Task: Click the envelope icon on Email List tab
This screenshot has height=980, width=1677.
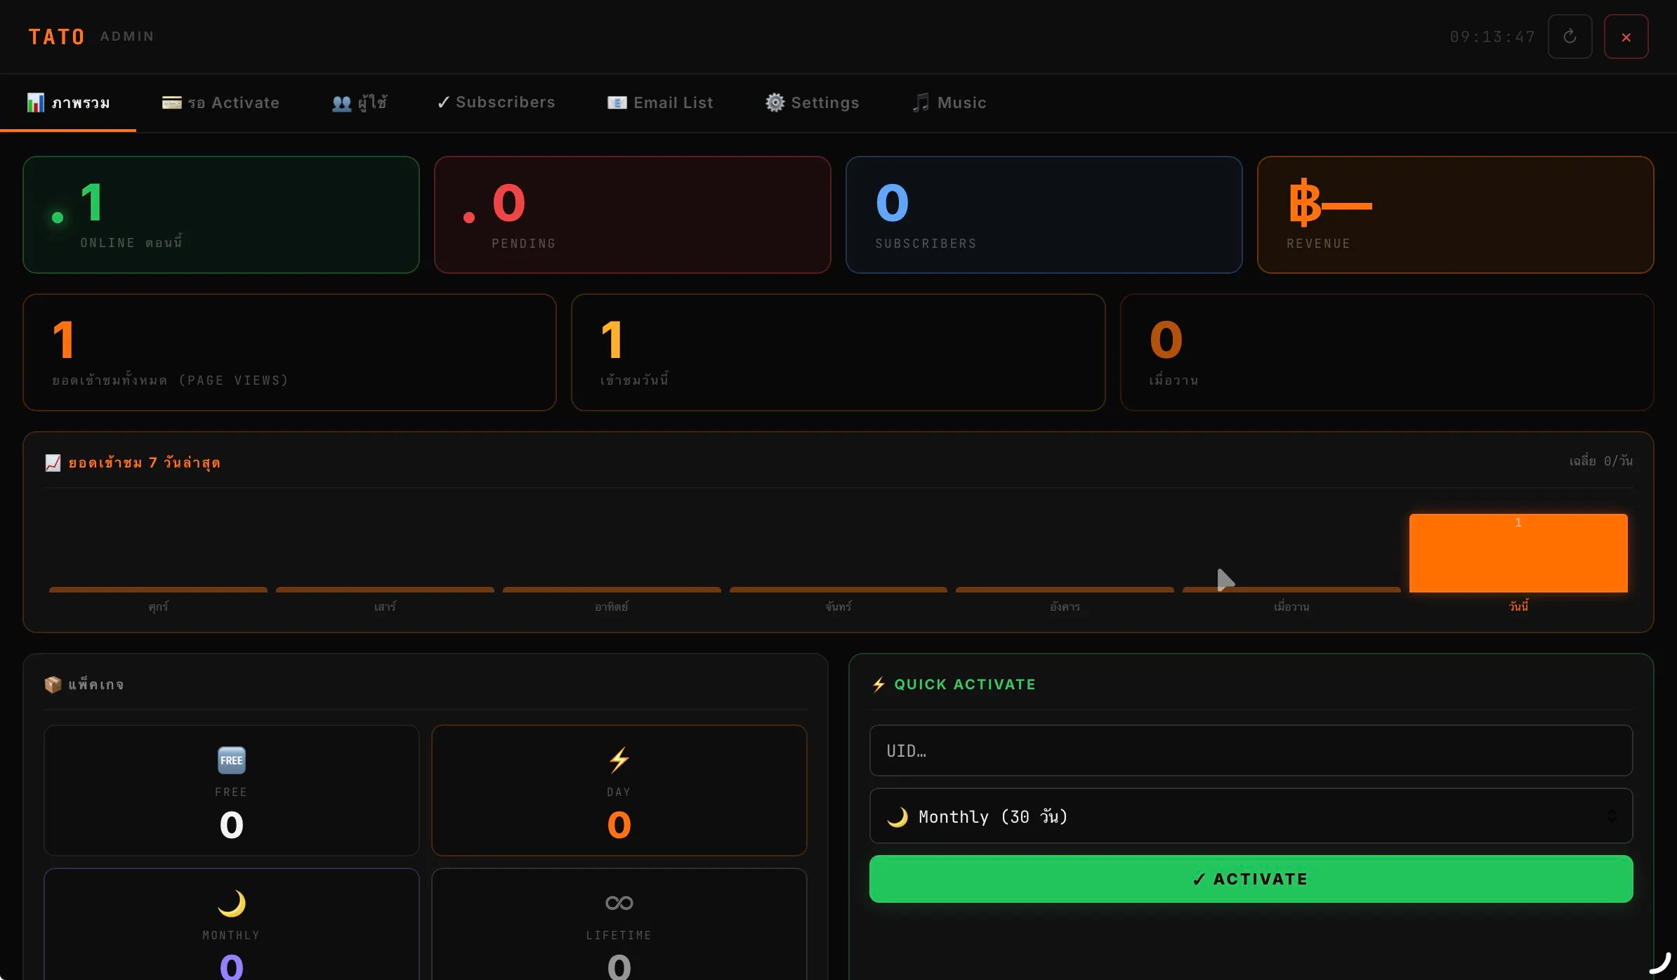Action: 617,102
